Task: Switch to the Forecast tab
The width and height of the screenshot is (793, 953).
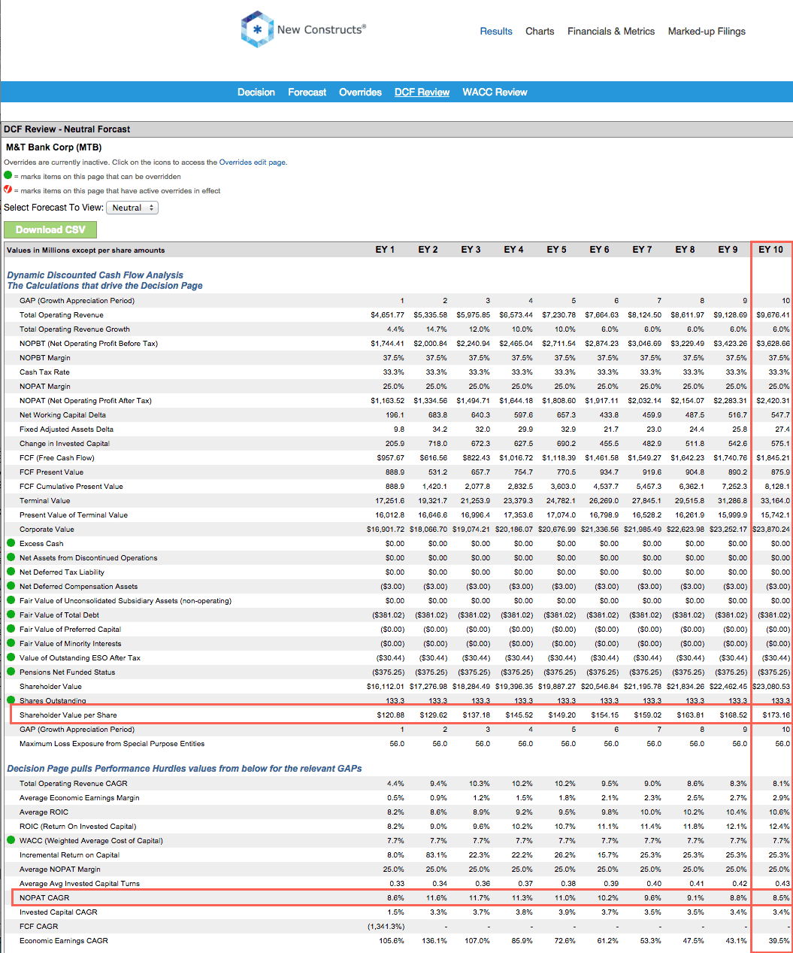Action: (307, 92)
